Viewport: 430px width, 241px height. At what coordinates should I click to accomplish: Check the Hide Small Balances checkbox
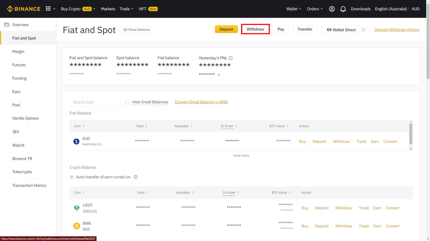point(128,102)
